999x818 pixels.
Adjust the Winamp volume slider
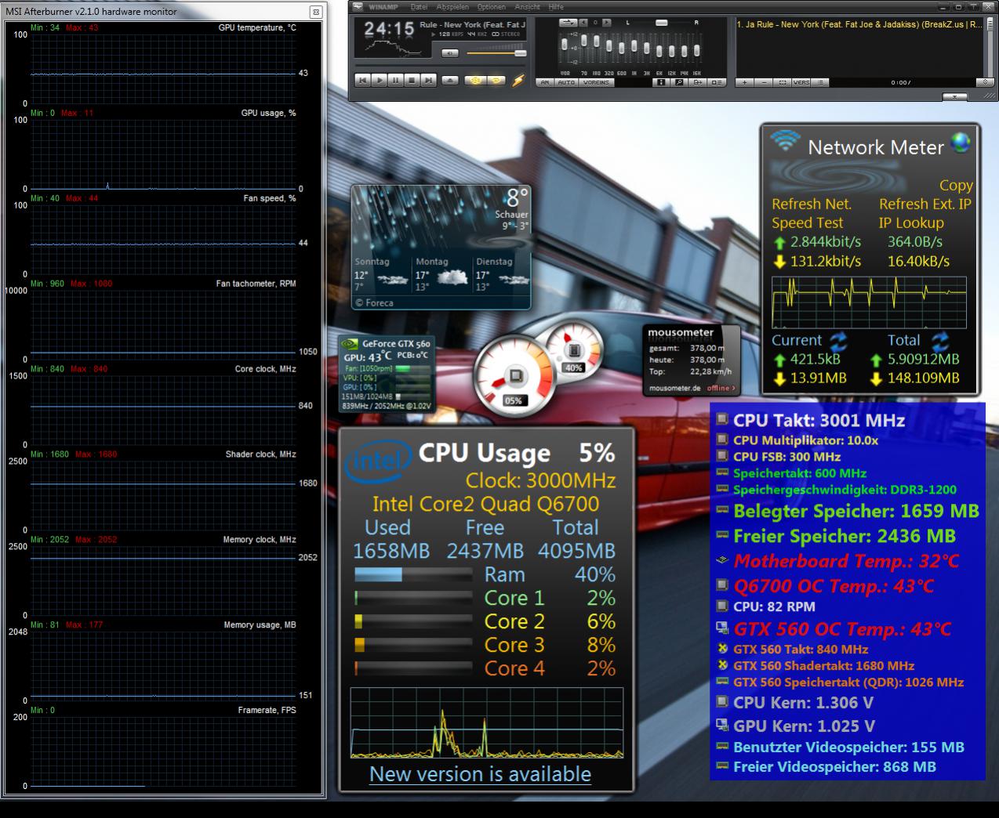[x=496, y=52]
